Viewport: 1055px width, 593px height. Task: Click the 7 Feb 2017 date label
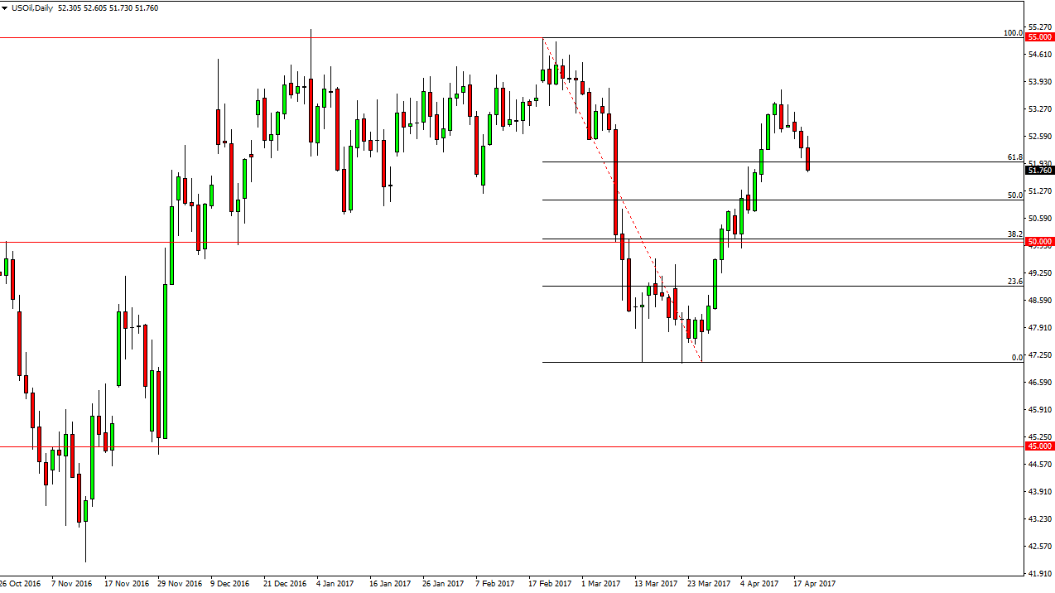coord(494,584)
